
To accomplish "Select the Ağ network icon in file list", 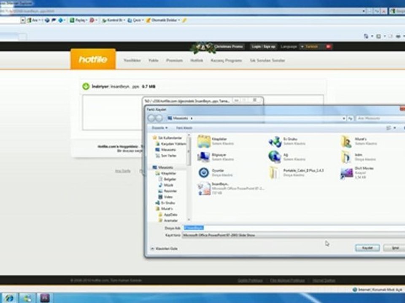I will (x=275, y=157).
